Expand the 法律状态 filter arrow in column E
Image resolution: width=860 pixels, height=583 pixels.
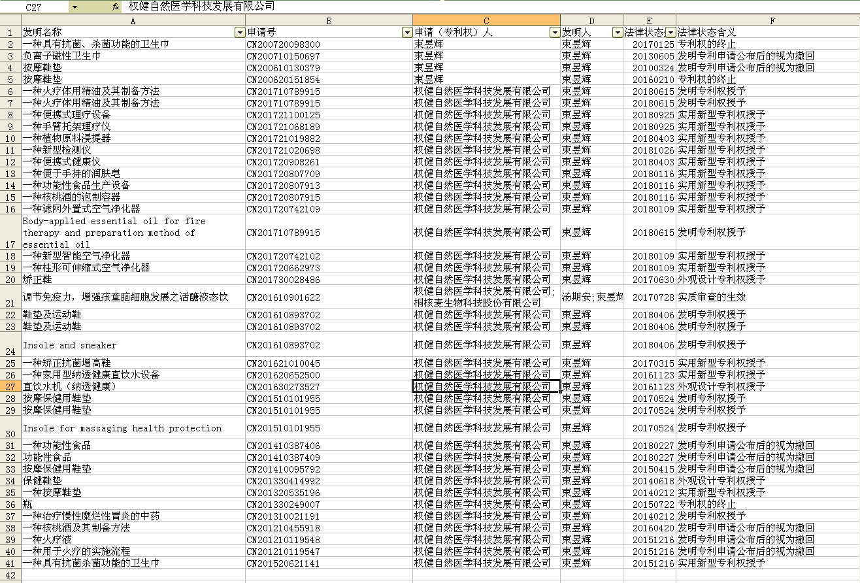pyautogui.click(x=670, y=33)
